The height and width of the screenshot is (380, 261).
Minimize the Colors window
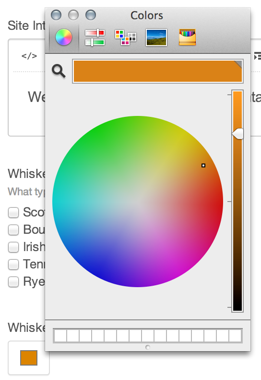pyautogui.click(x=73, y=15)
